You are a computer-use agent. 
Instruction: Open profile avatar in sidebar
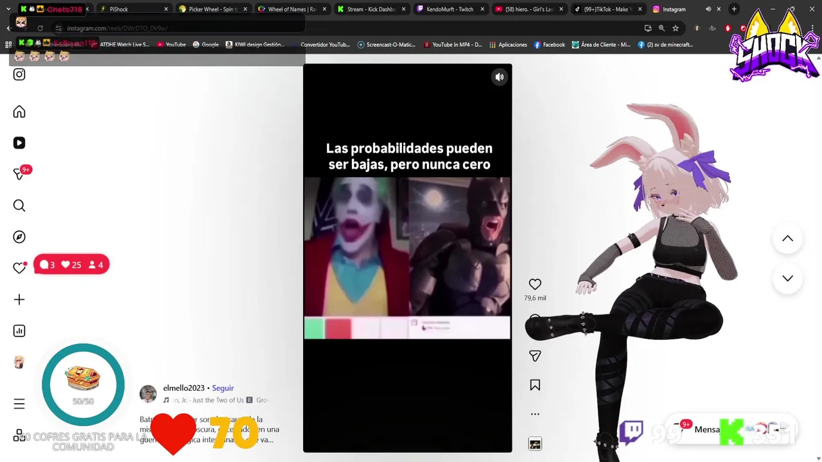pos(19,363)
